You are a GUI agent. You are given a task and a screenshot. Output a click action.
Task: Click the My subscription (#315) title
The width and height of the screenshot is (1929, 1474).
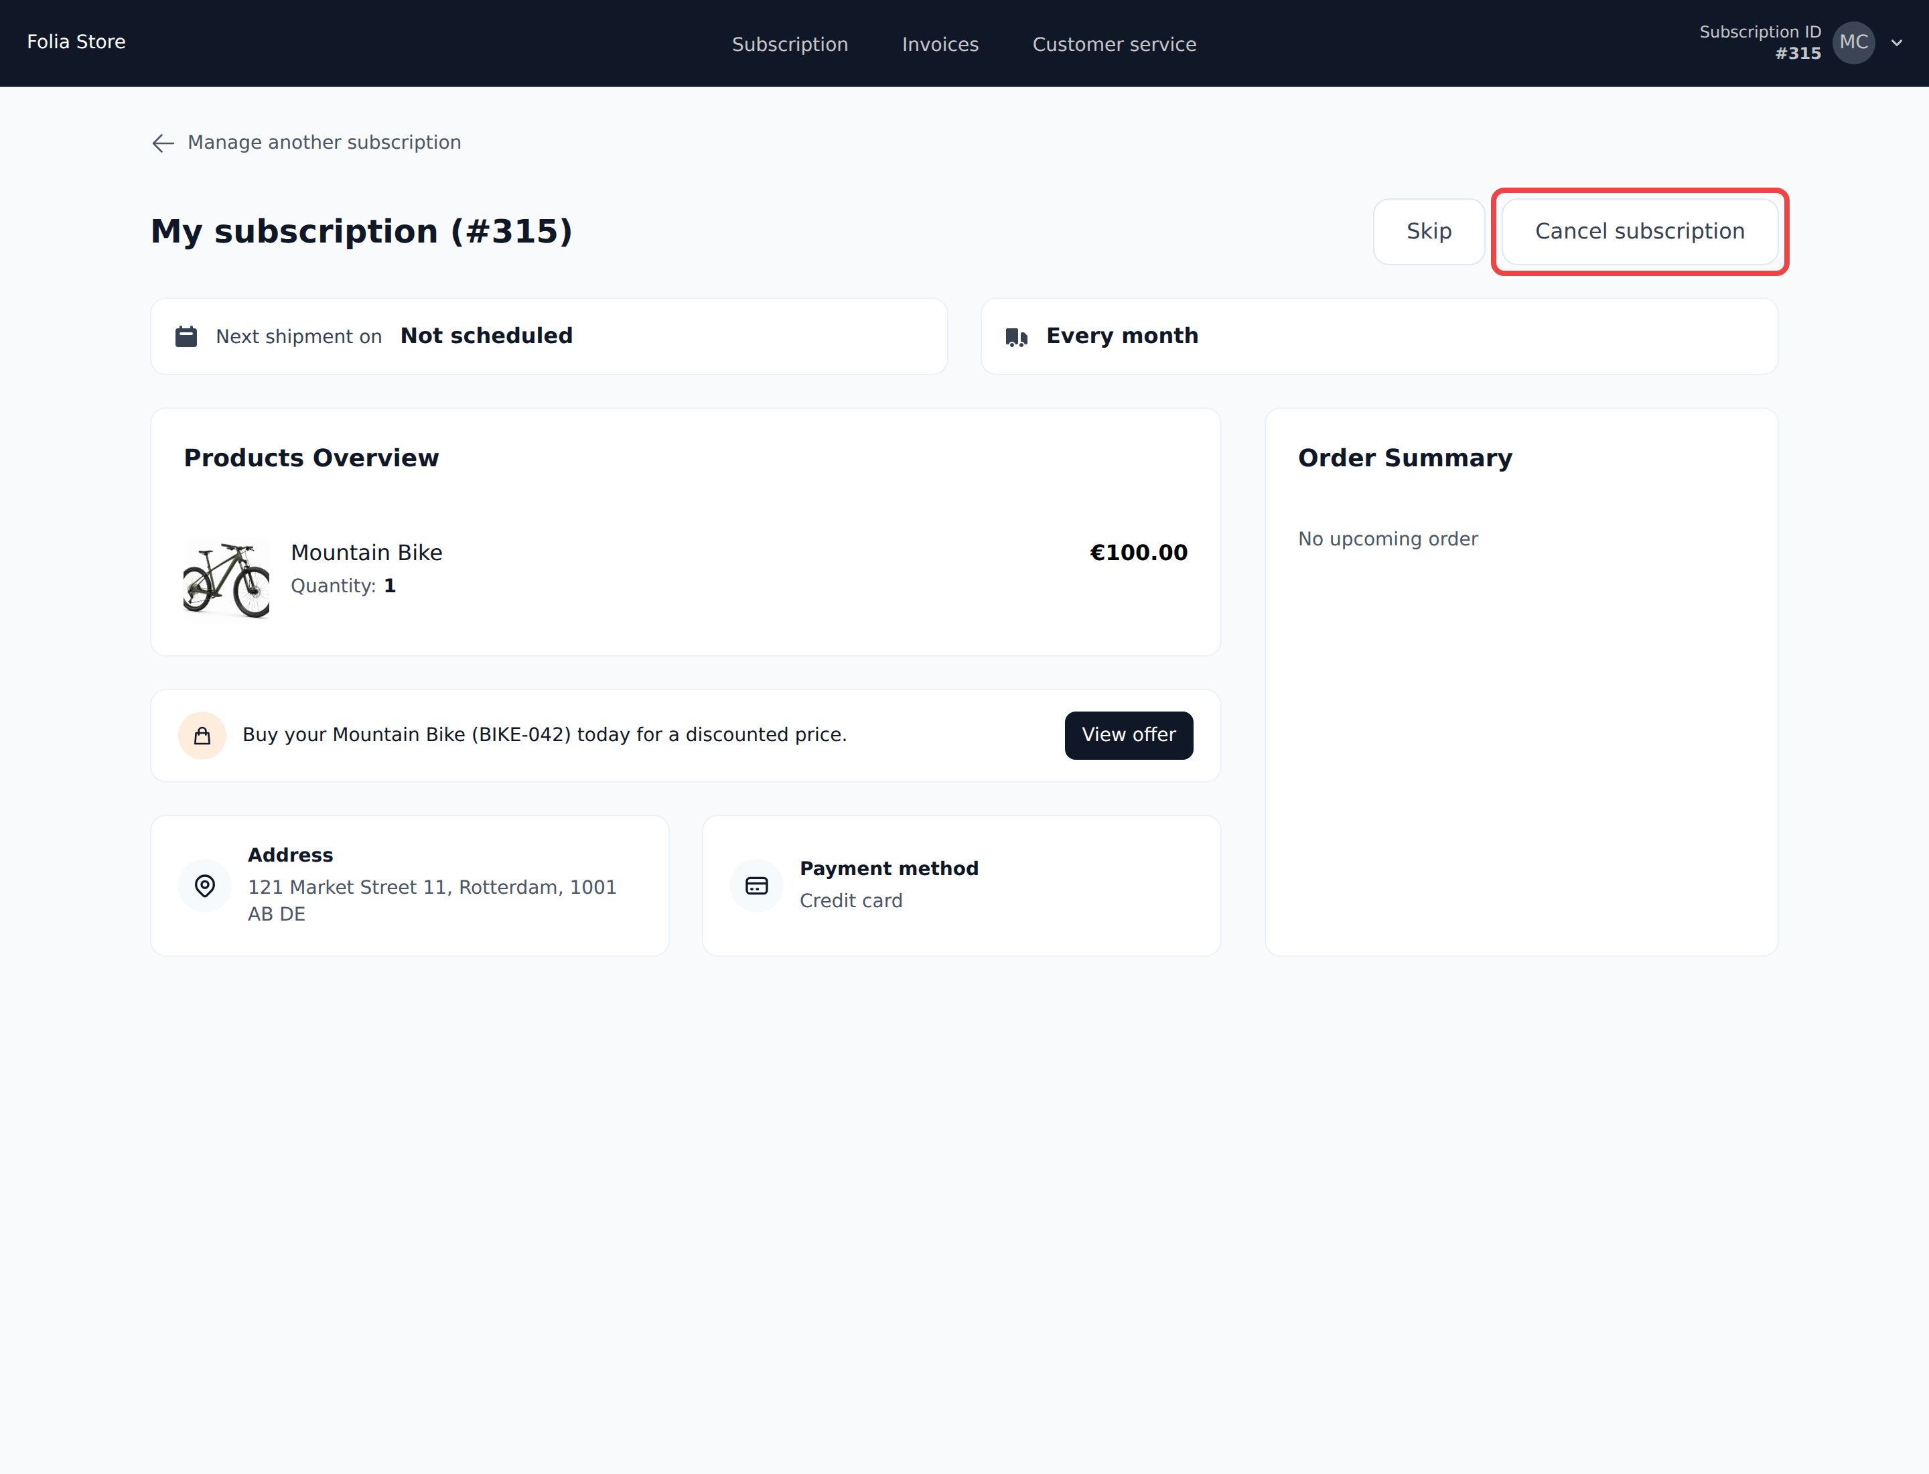click(362, 232)
